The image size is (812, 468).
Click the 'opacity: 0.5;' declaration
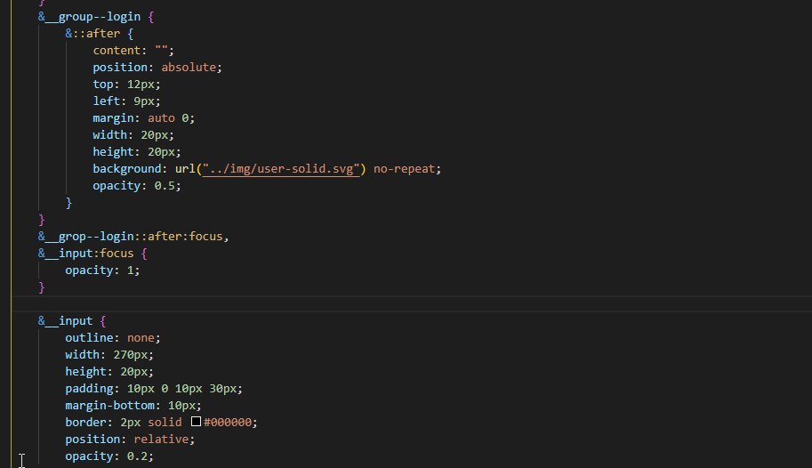pyautogui.click(x=137, y=186)
